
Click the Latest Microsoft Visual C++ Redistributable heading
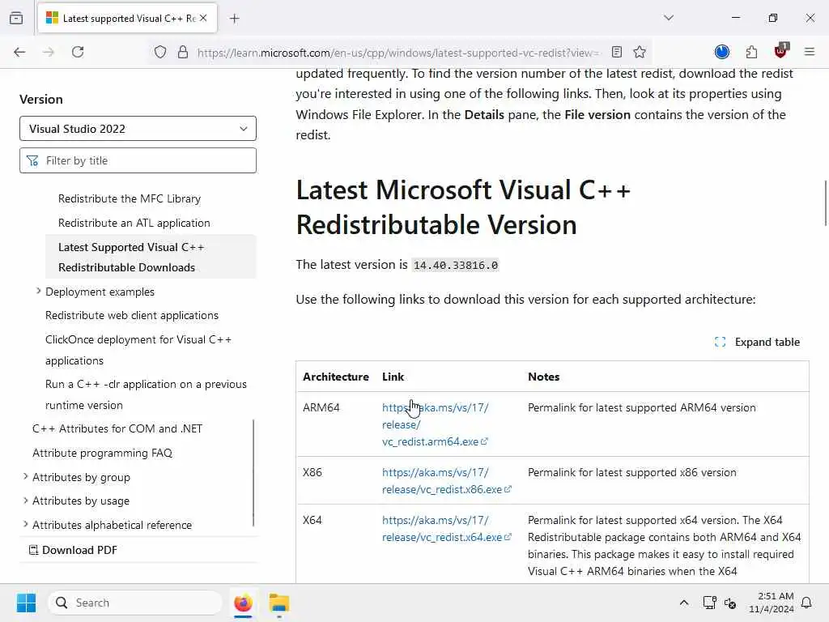463,207
